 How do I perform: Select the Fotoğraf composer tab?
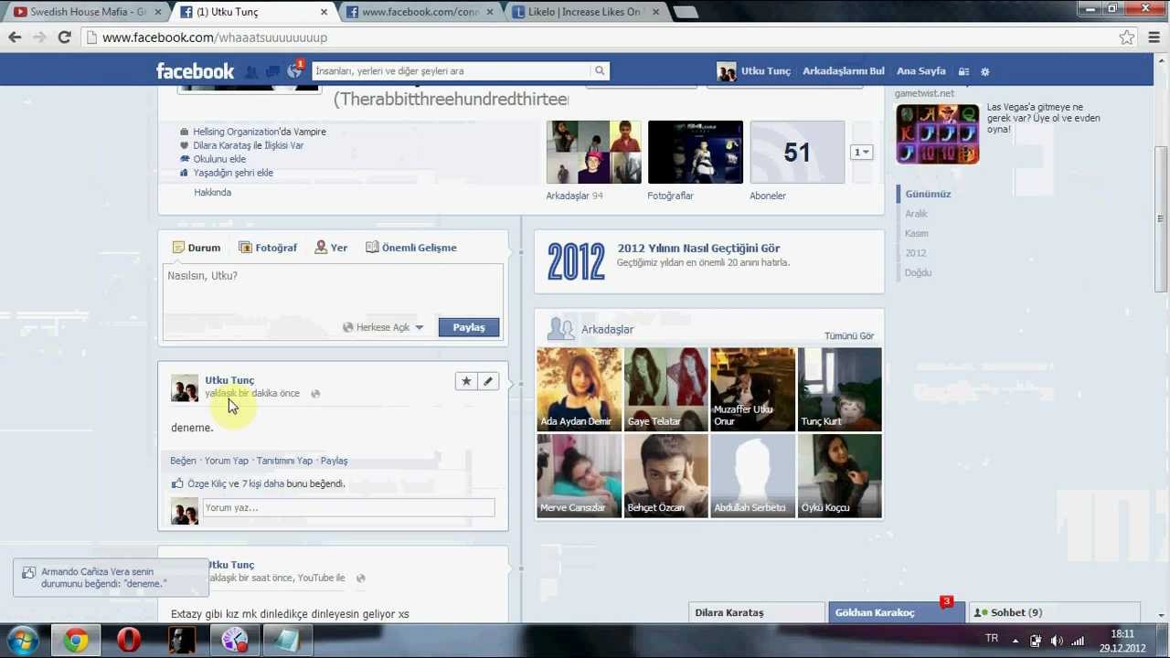click(268, 248)
